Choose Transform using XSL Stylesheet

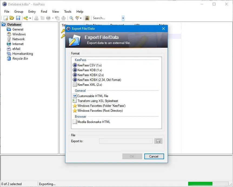[95, 101]
